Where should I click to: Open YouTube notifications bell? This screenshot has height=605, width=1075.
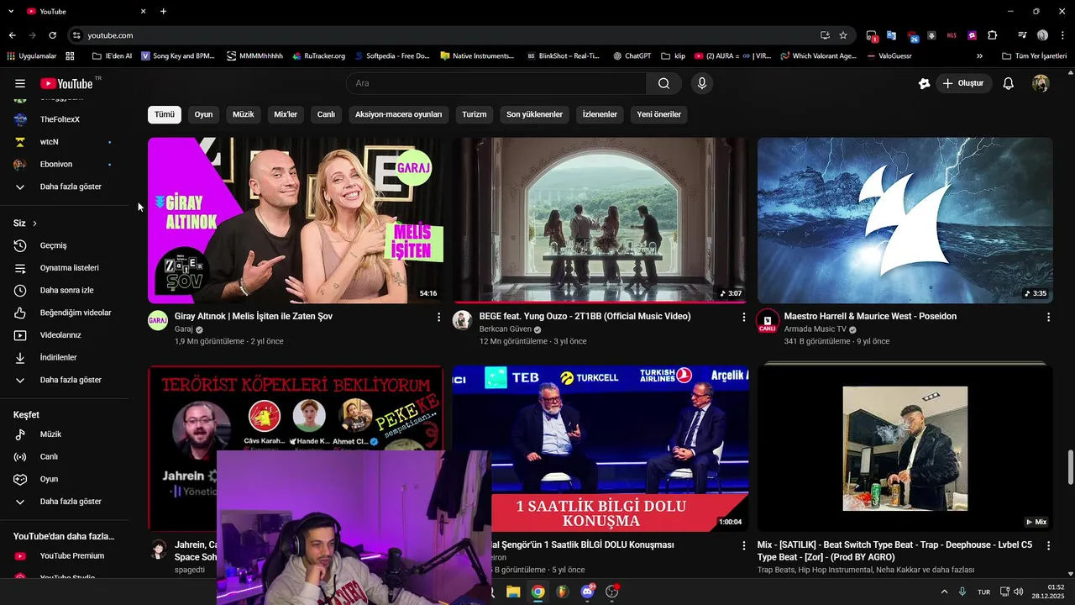[x=1009, y=83]
